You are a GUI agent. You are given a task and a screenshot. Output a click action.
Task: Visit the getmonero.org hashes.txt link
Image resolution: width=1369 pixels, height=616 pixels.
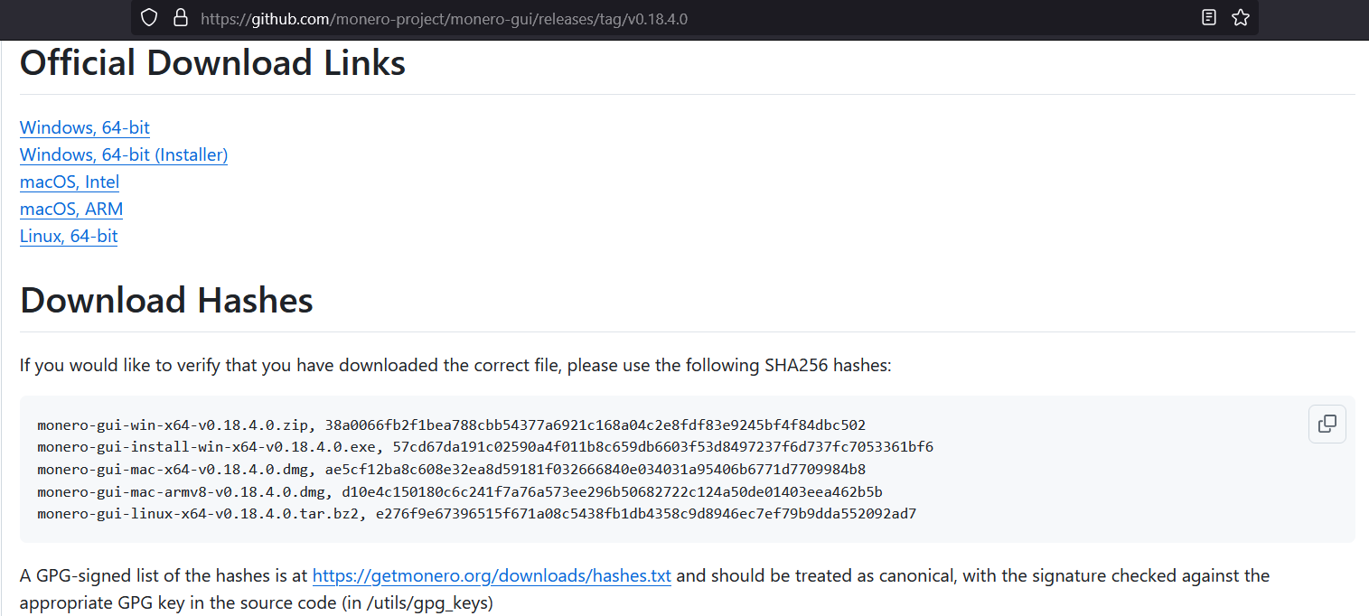(x=492, y=575)
